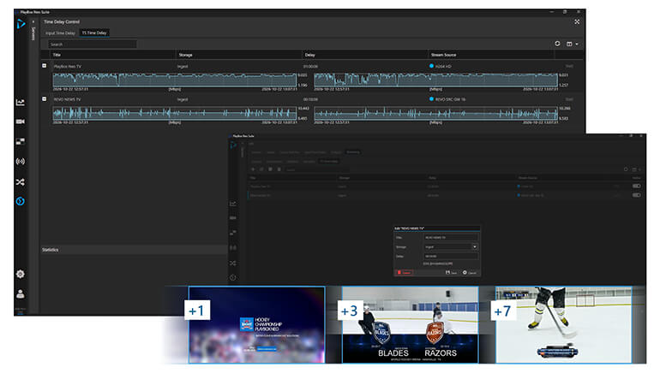Click the H264 HD stream source bitrate graph
660x373 pixels.
point(435,80)
